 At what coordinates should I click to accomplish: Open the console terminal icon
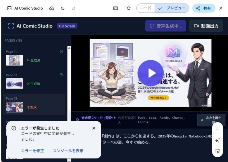116,8
